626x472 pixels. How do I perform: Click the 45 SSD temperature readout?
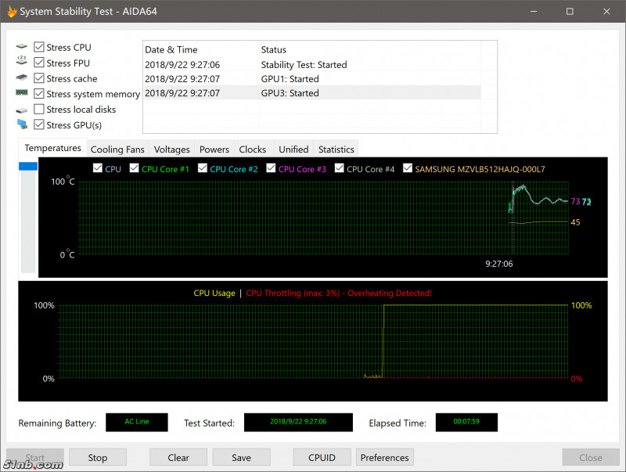click(x=575, y=222)
